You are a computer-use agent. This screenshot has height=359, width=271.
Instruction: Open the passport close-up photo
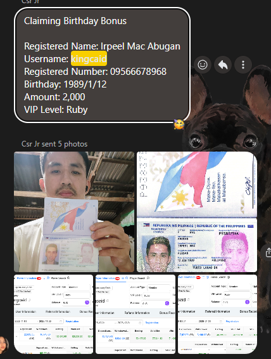(x=197, y=212)
